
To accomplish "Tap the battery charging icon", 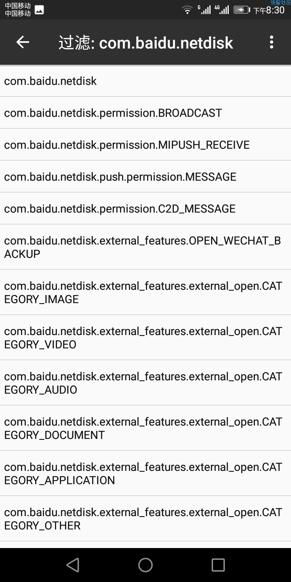I will pyautogui.click(x=242, y=10).
